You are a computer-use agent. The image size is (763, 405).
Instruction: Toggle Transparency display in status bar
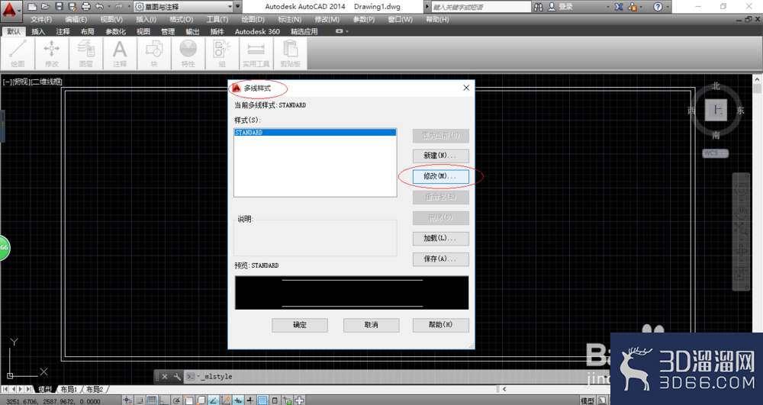(x=262, y=400)
